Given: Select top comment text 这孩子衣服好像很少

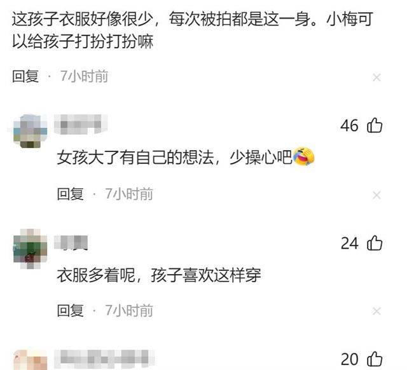Looking at the screenshot, I should tap(82, 19).
